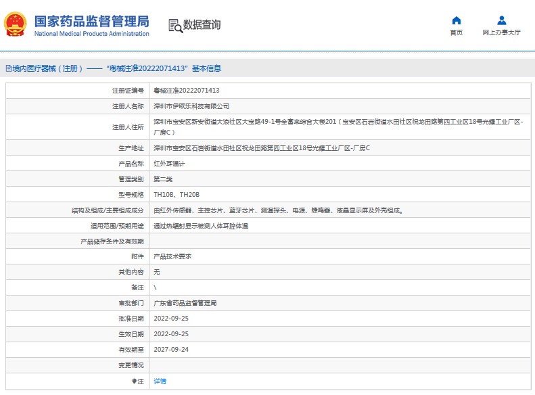Click the 生产地址 address value
The height and width of the screenshot is (395, 535).
[x=262, y=147]
